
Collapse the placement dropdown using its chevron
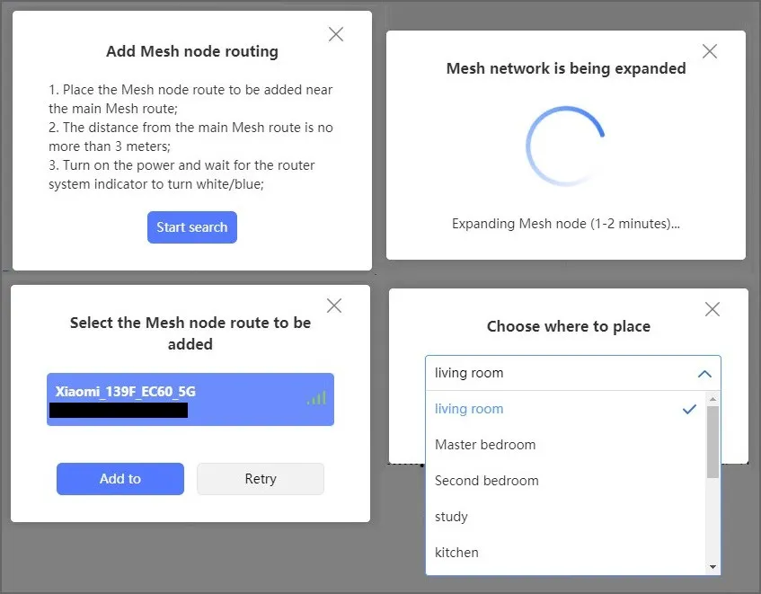pos(704,374)
